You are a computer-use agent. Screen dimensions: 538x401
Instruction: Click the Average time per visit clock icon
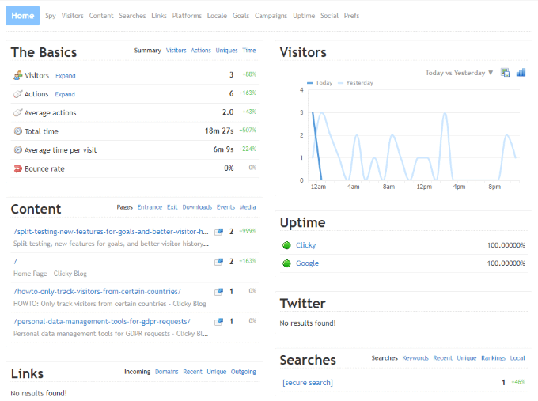tap(18, 150)
